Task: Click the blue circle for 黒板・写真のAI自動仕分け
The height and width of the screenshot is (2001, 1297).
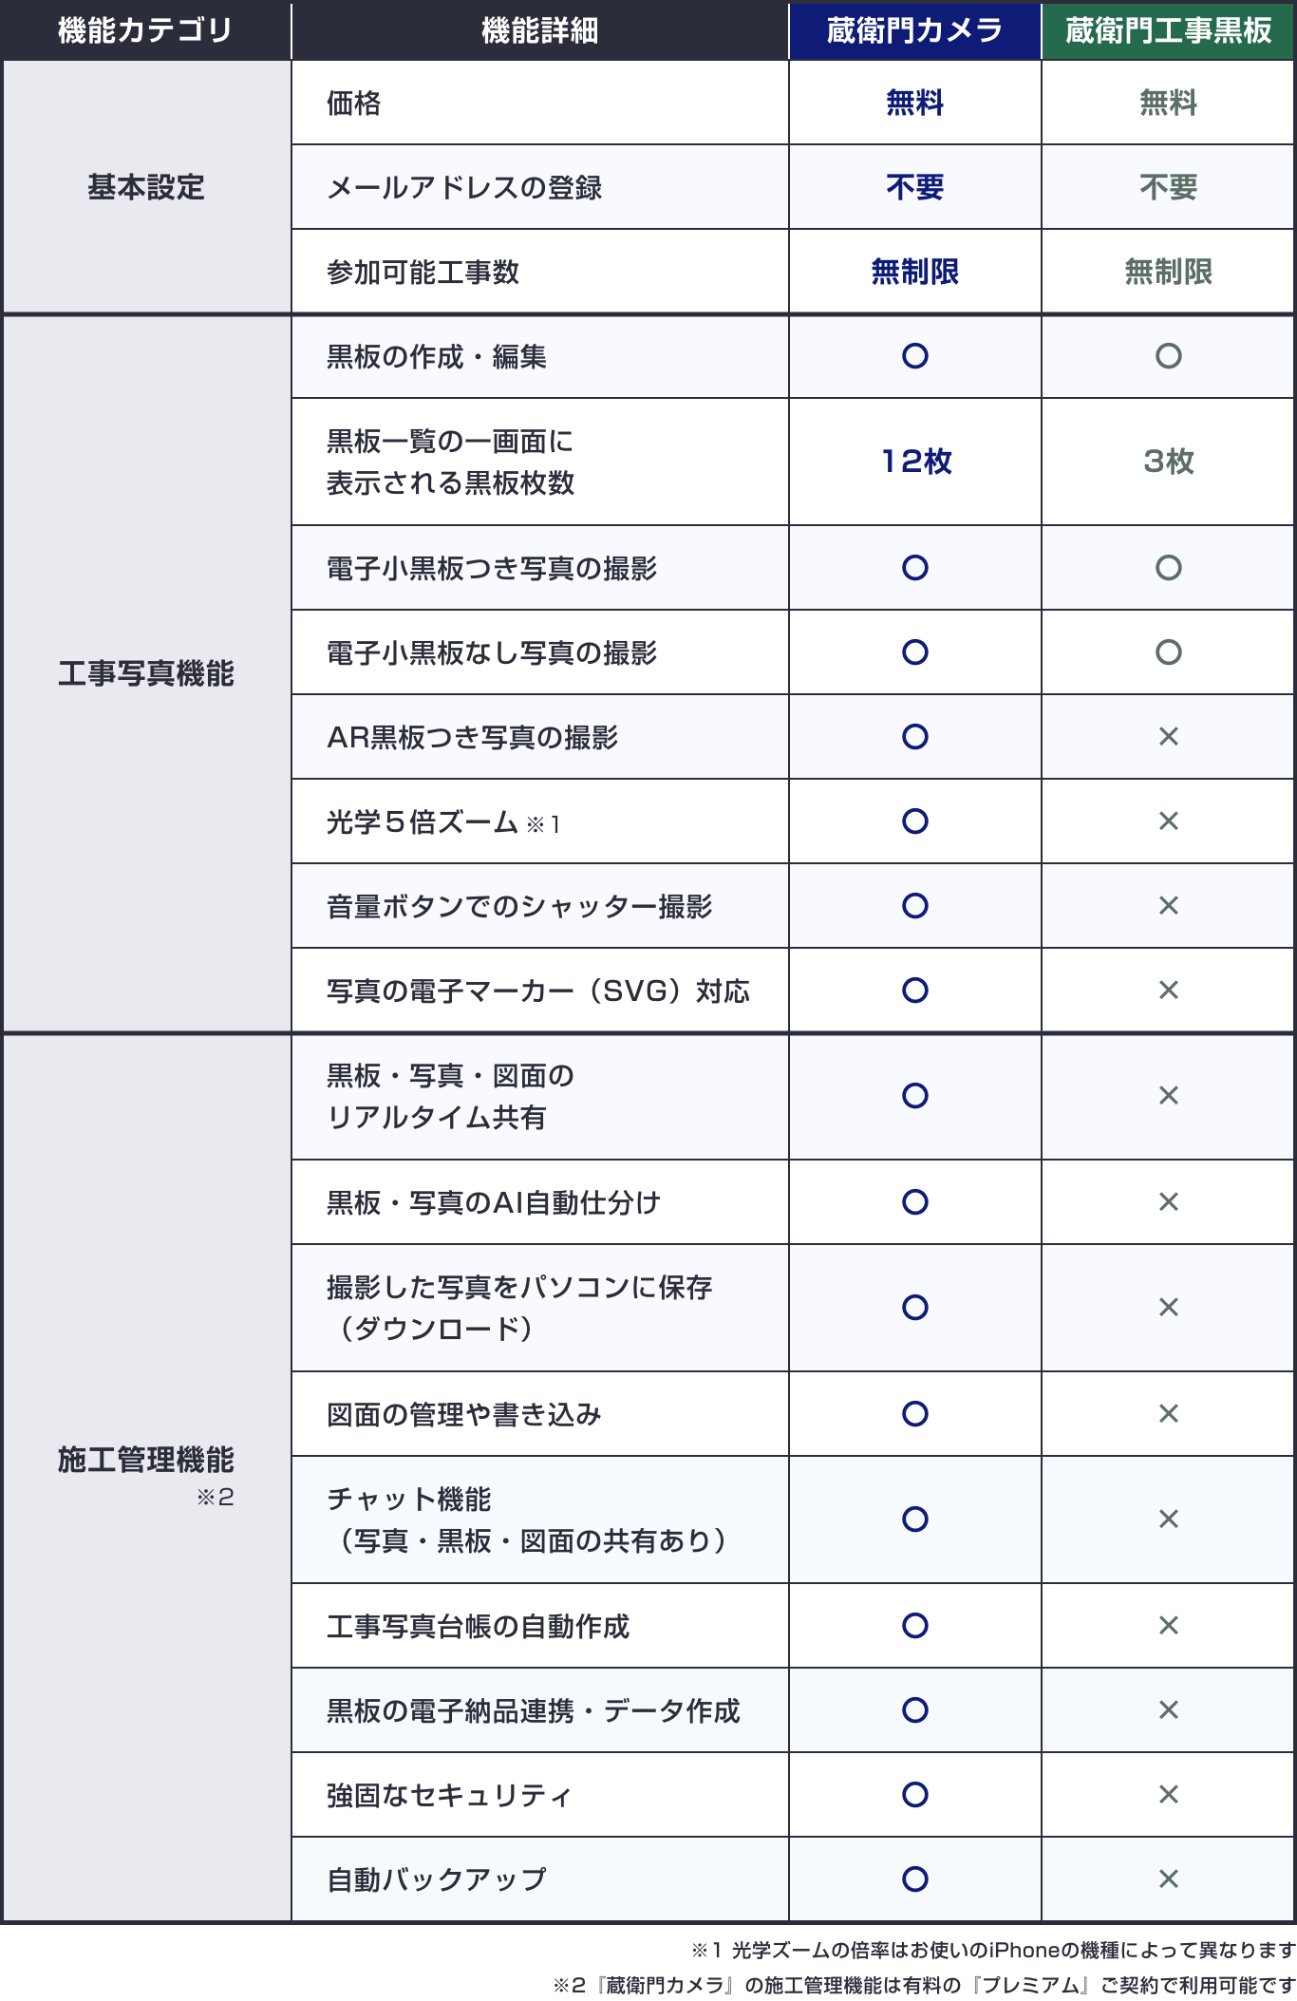Action: coord(915,1202)
